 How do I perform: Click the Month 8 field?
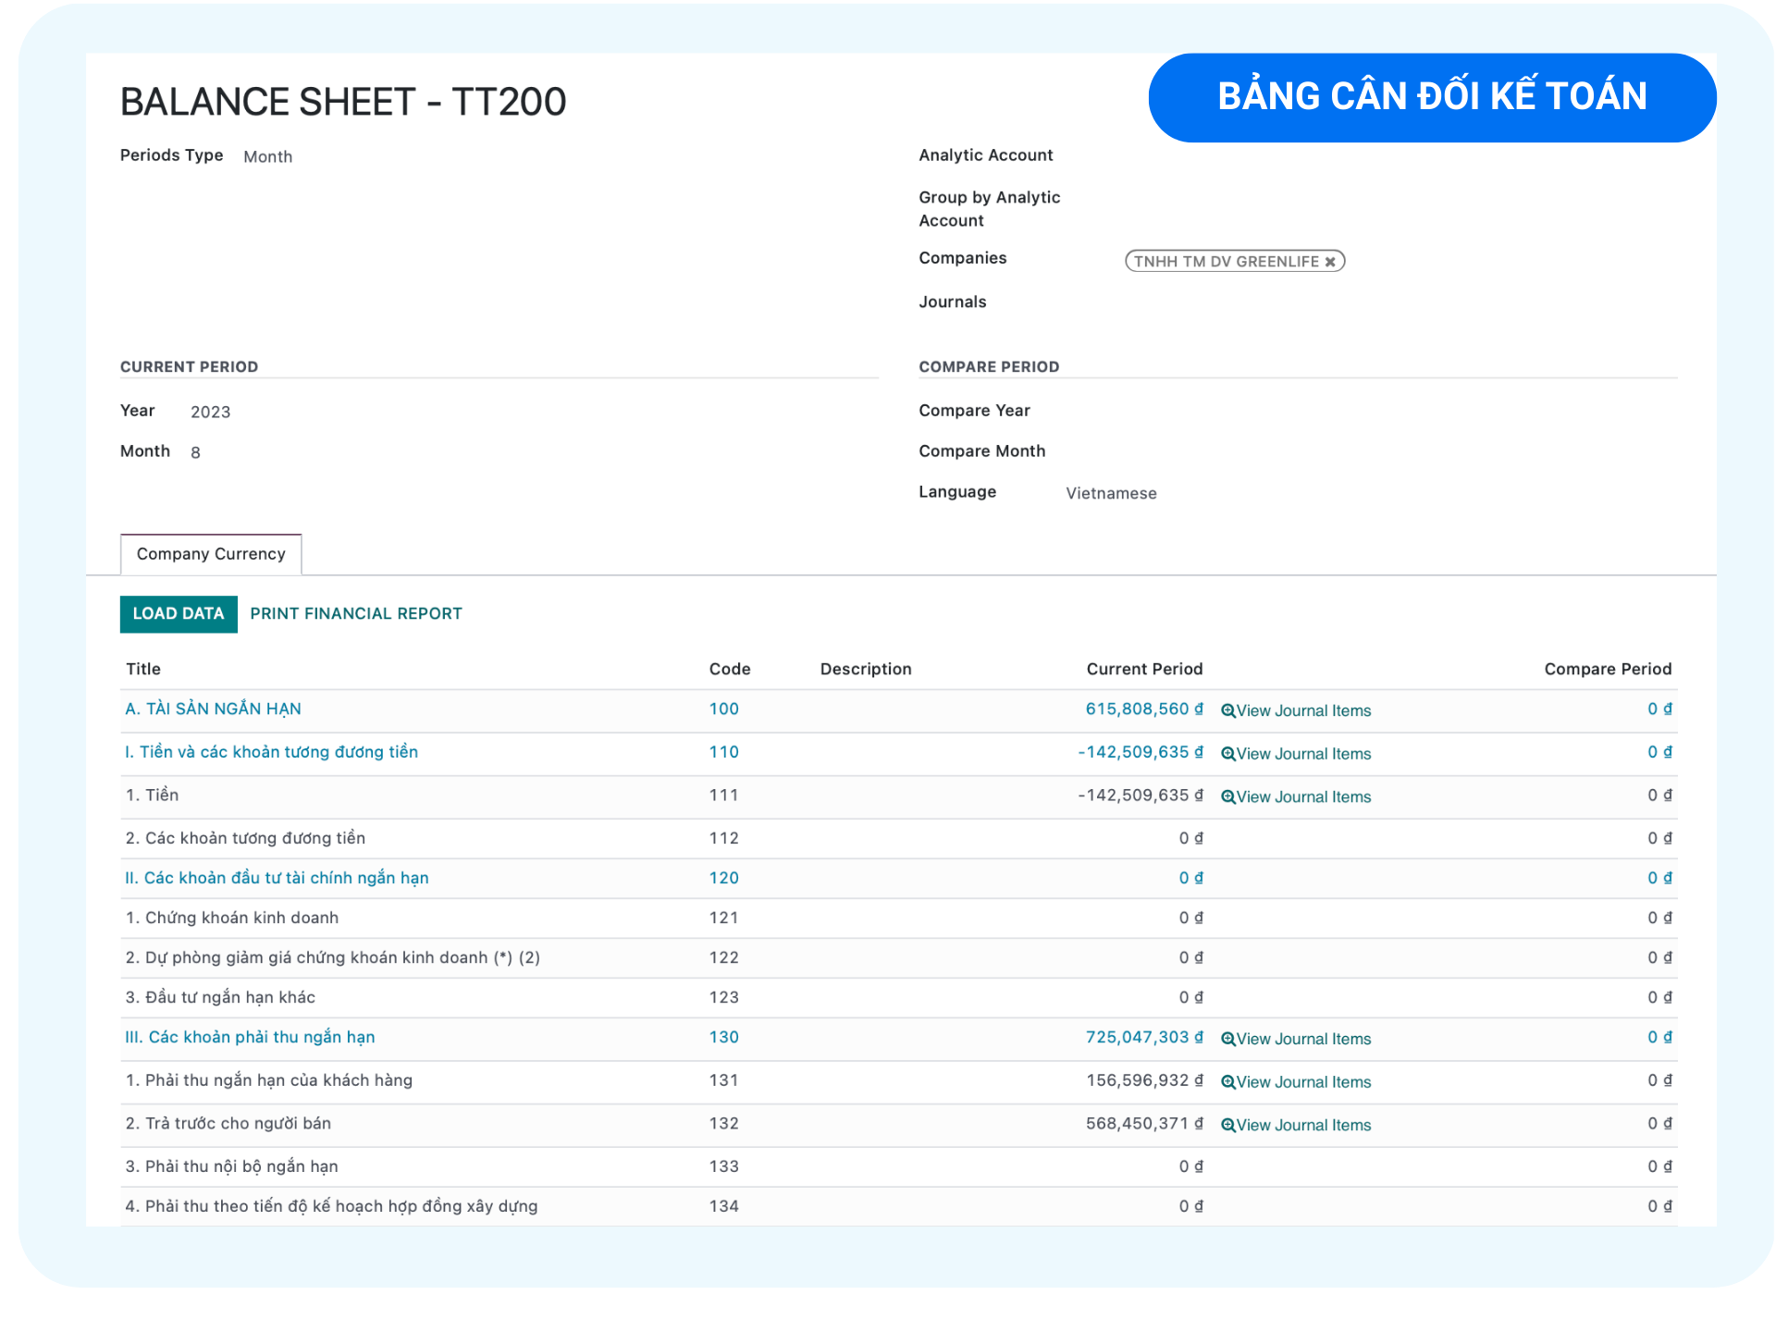[x=195, y=453]
